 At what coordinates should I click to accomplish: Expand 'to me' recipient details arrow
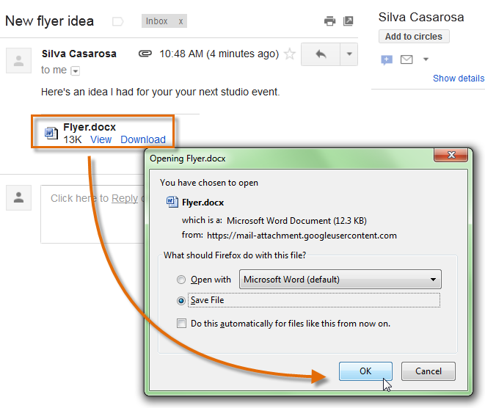[75, 71]
